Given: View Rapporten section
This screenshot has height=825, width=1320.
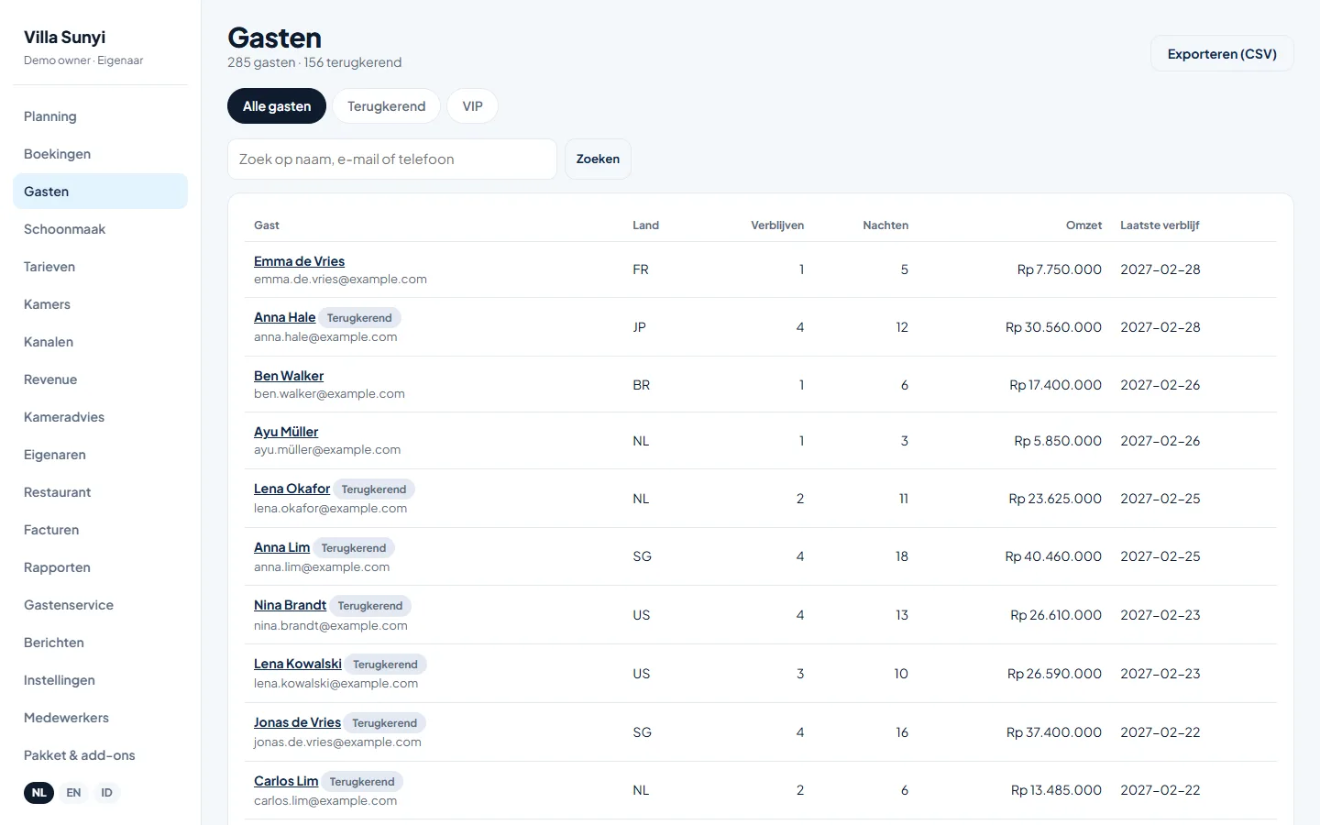Looking at the screenshot, I should pos(100,567).
